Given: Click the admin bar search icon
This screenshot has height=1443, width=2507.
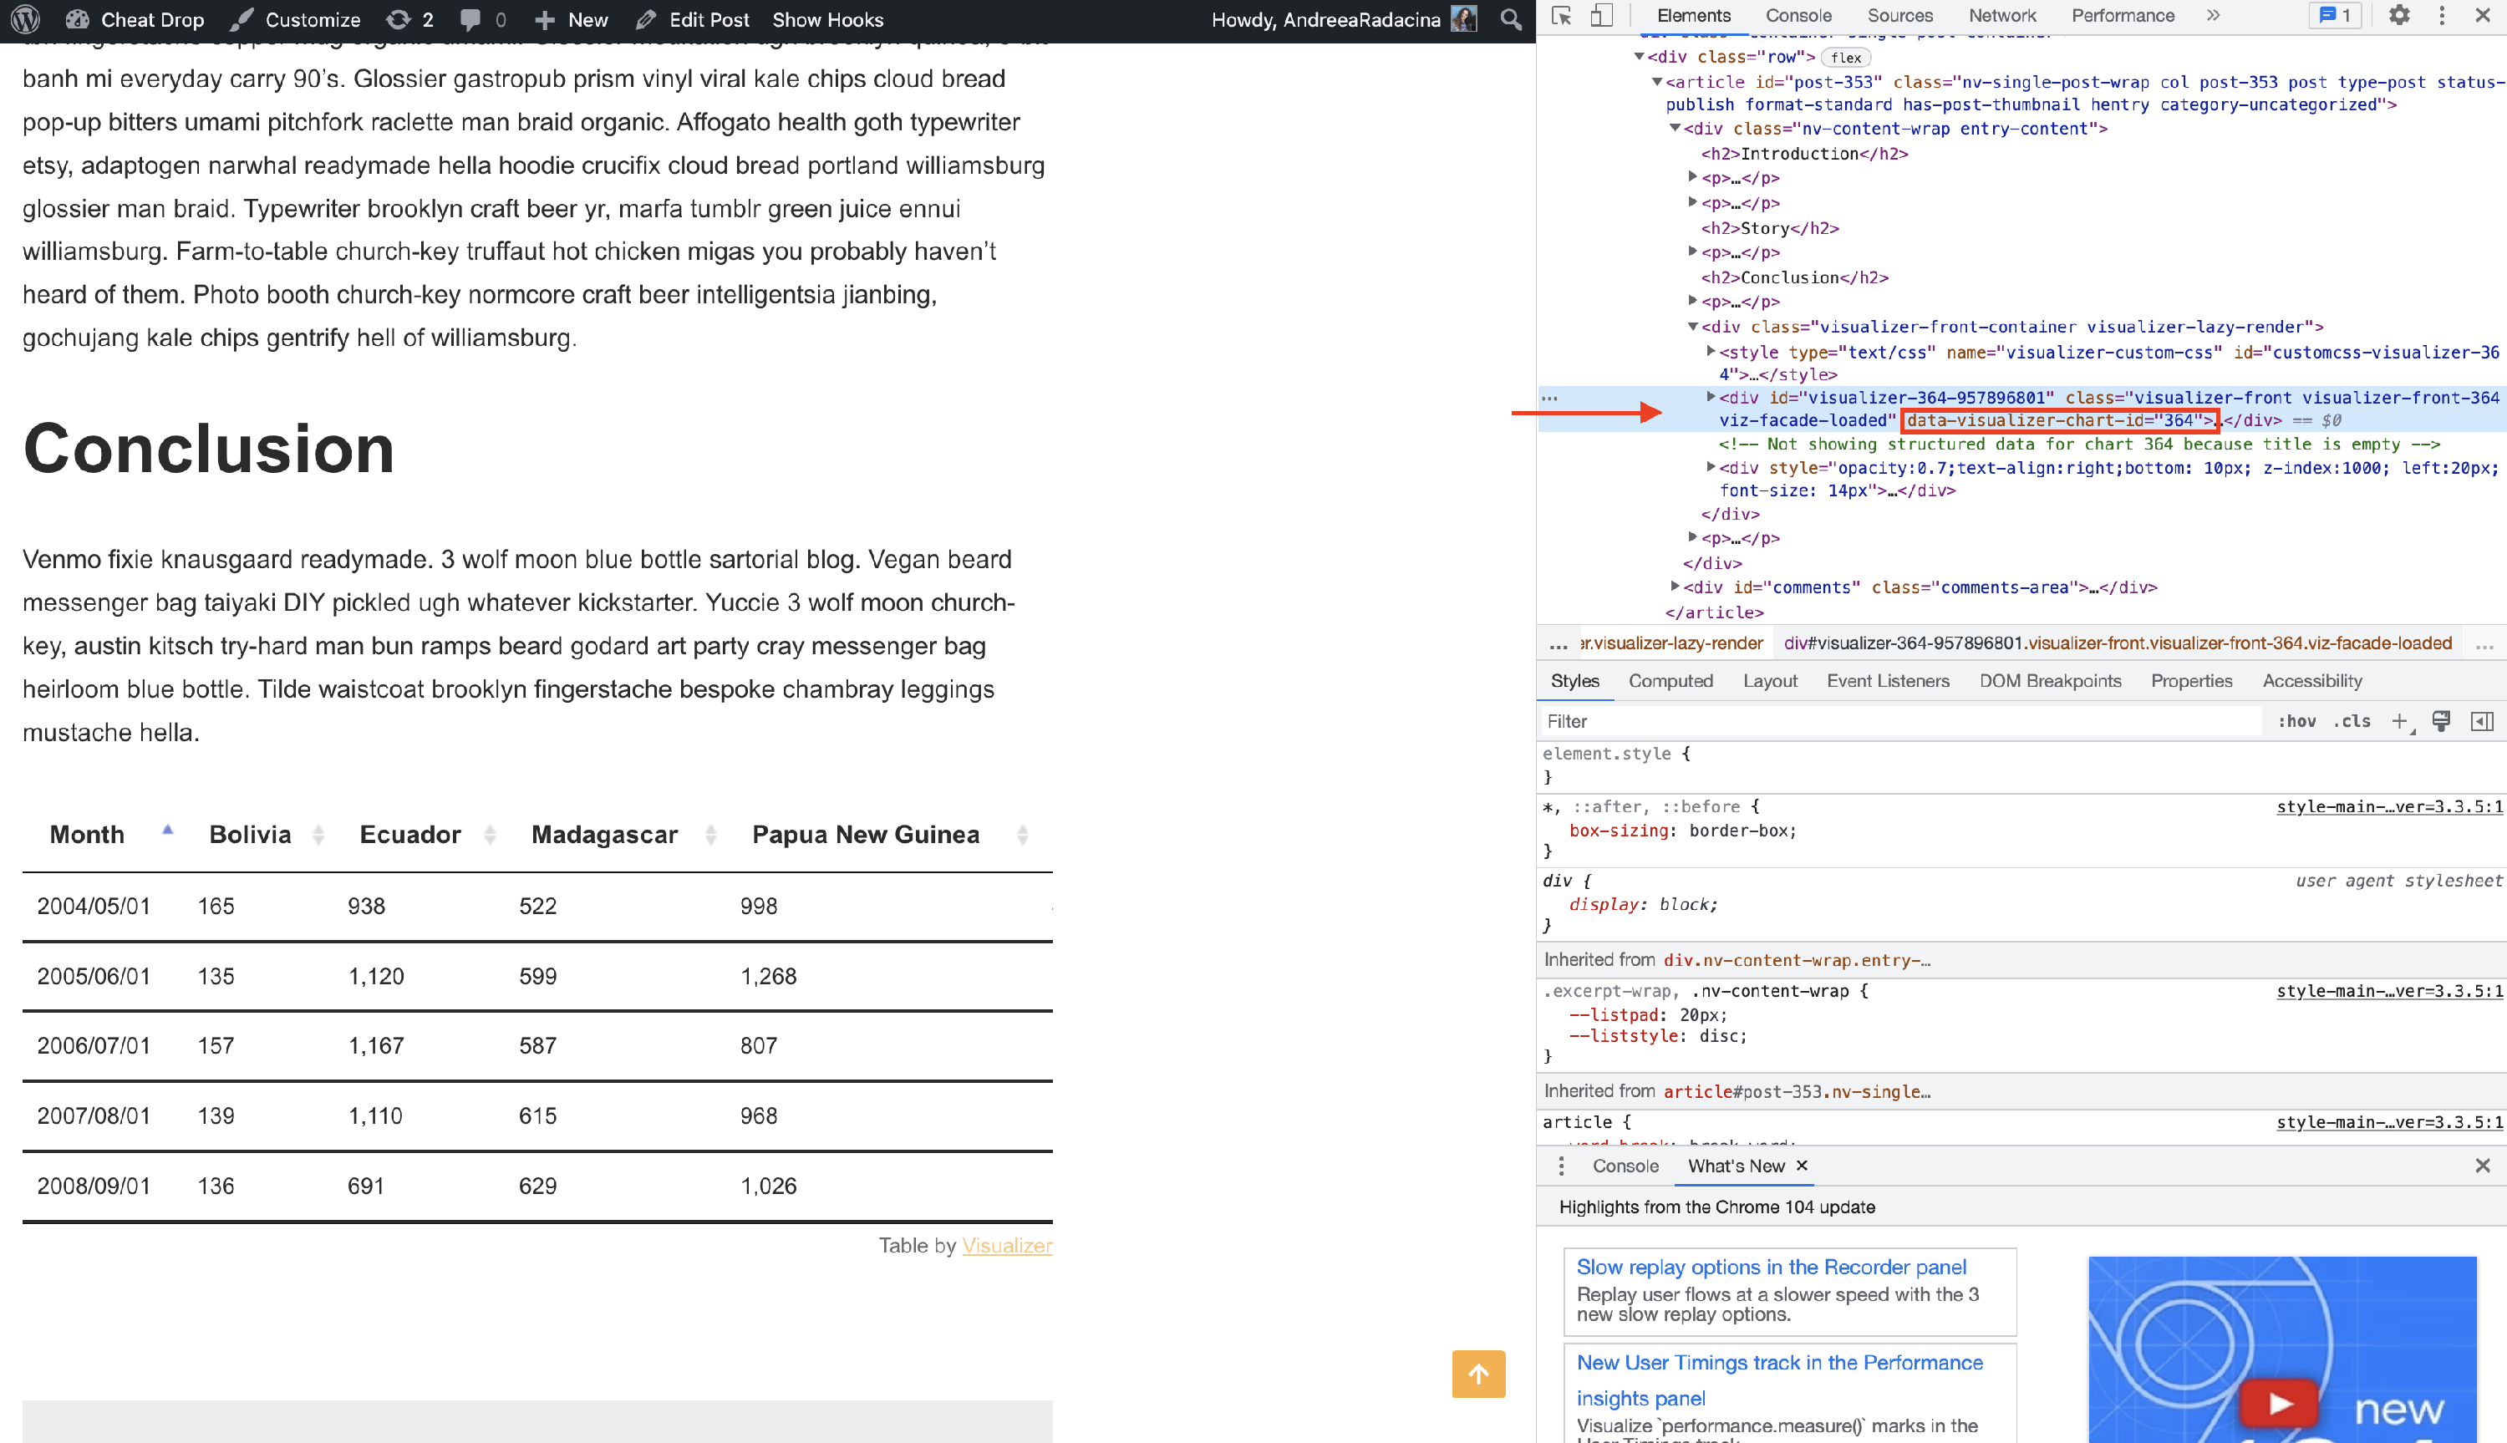Looking at the screenshot, I should pyautogui.click(x=1510, y=20).
